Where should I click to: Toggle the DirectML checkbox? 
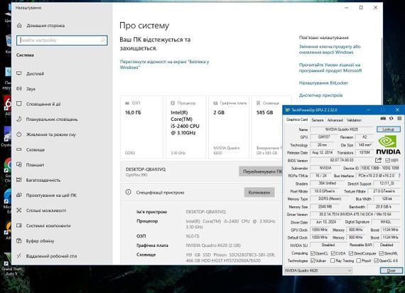(x=382, y=253)
